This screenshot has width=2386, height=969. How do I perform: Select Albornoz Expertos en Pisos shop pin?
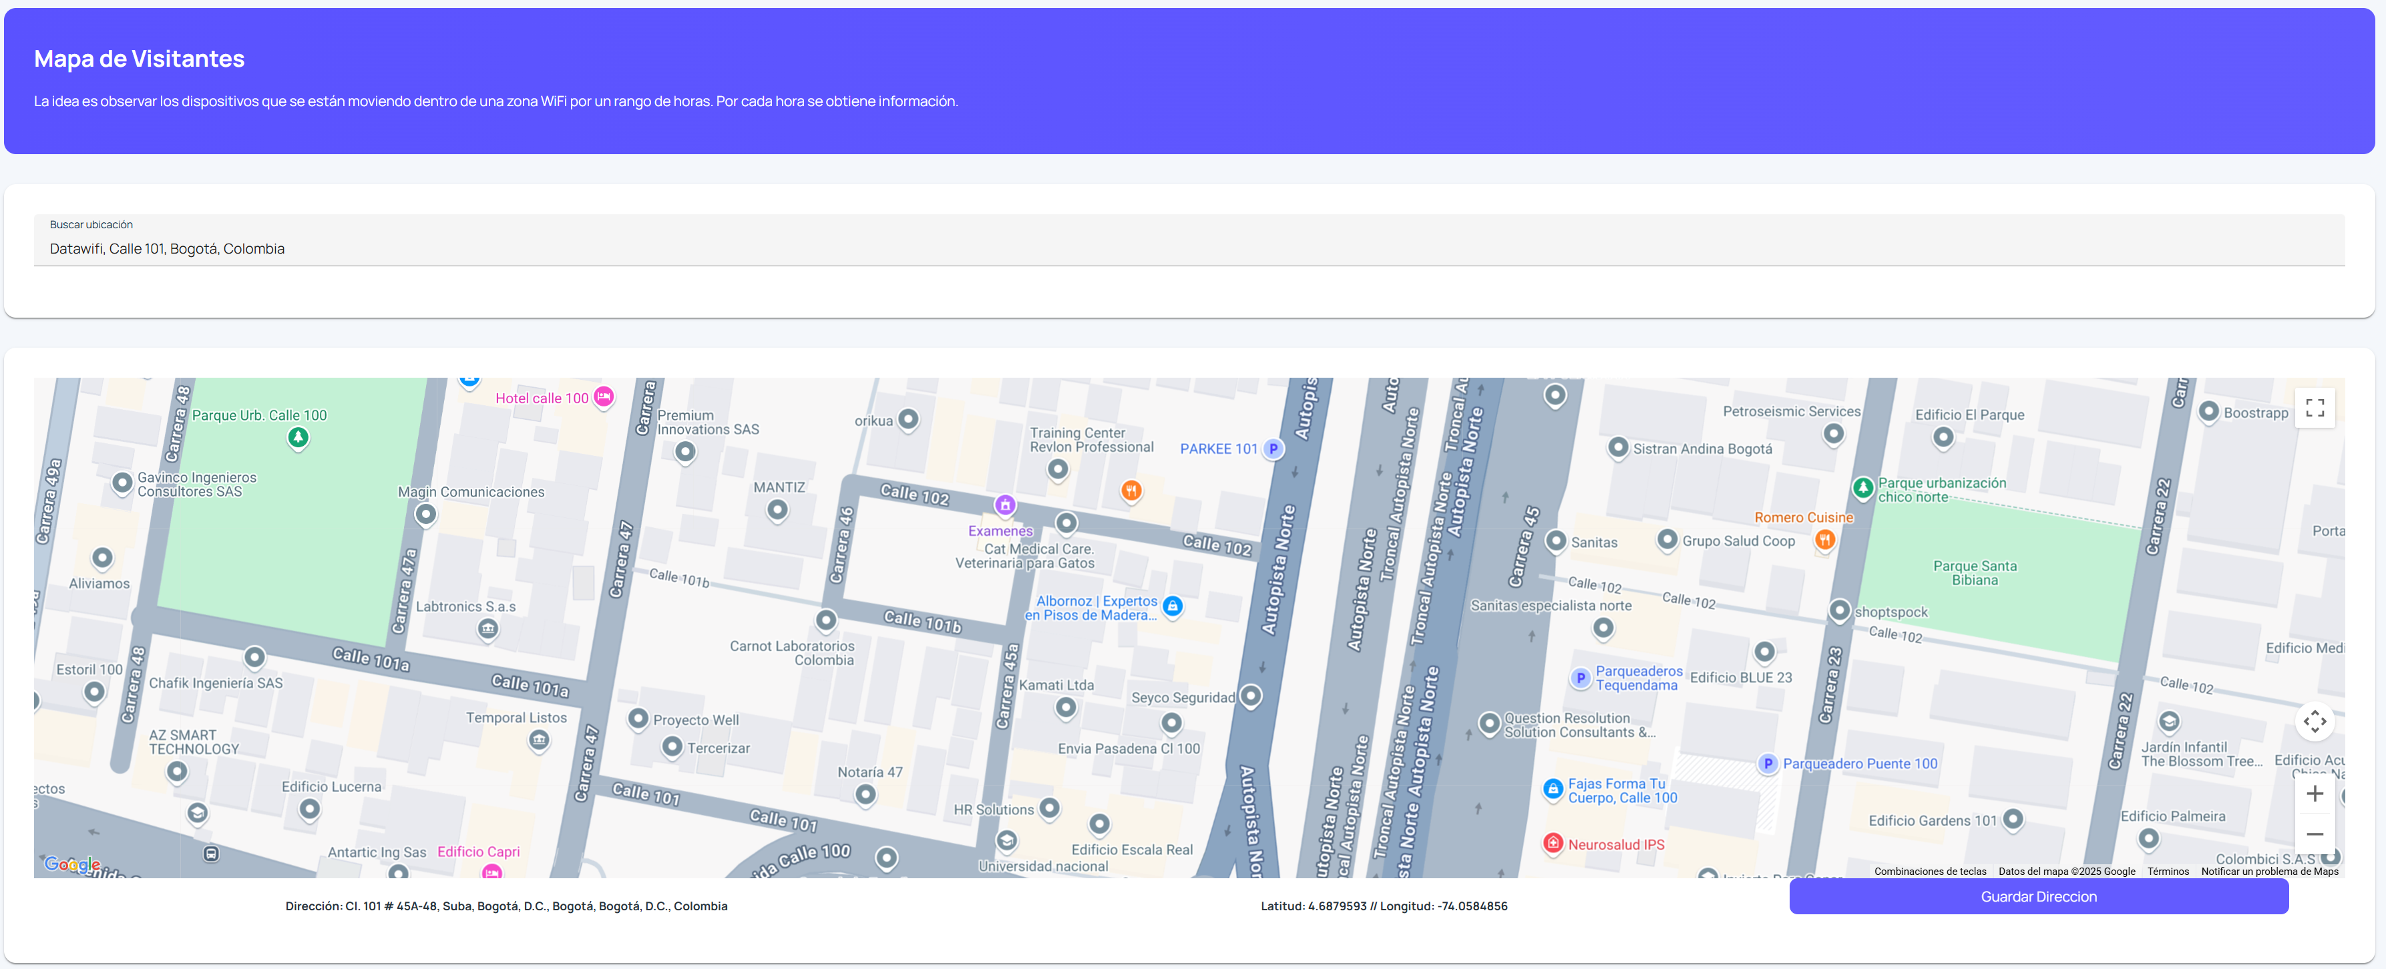pos(1173,606)
